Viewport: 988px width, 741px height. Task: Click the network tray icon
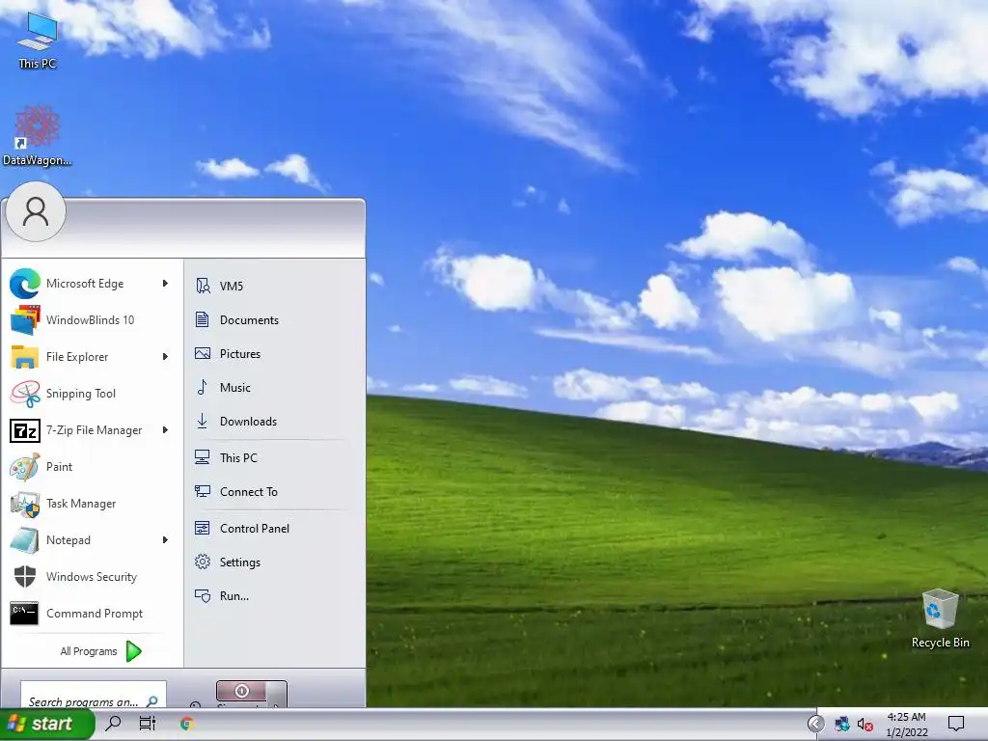click(x=841, y=724)
